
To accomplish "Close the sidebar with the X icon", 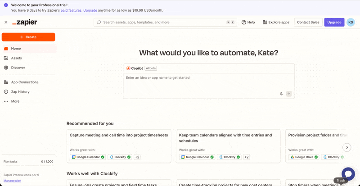I will [x=6, y=22].
